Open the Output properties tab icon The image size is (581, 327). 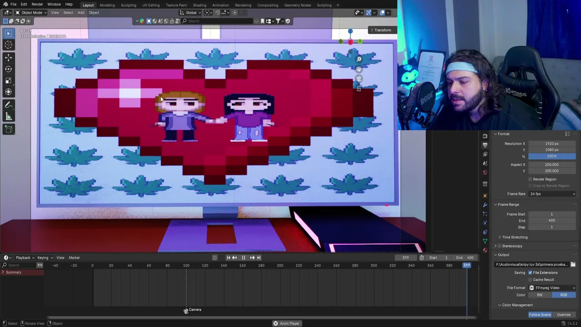click(485, 145)
